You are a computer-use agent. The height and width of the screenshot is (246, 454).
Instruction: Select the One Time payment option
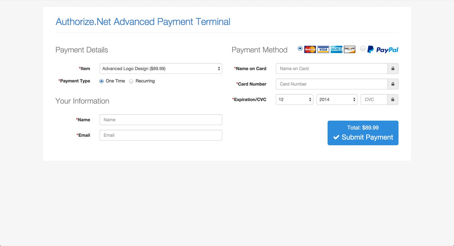pos(101,81)
